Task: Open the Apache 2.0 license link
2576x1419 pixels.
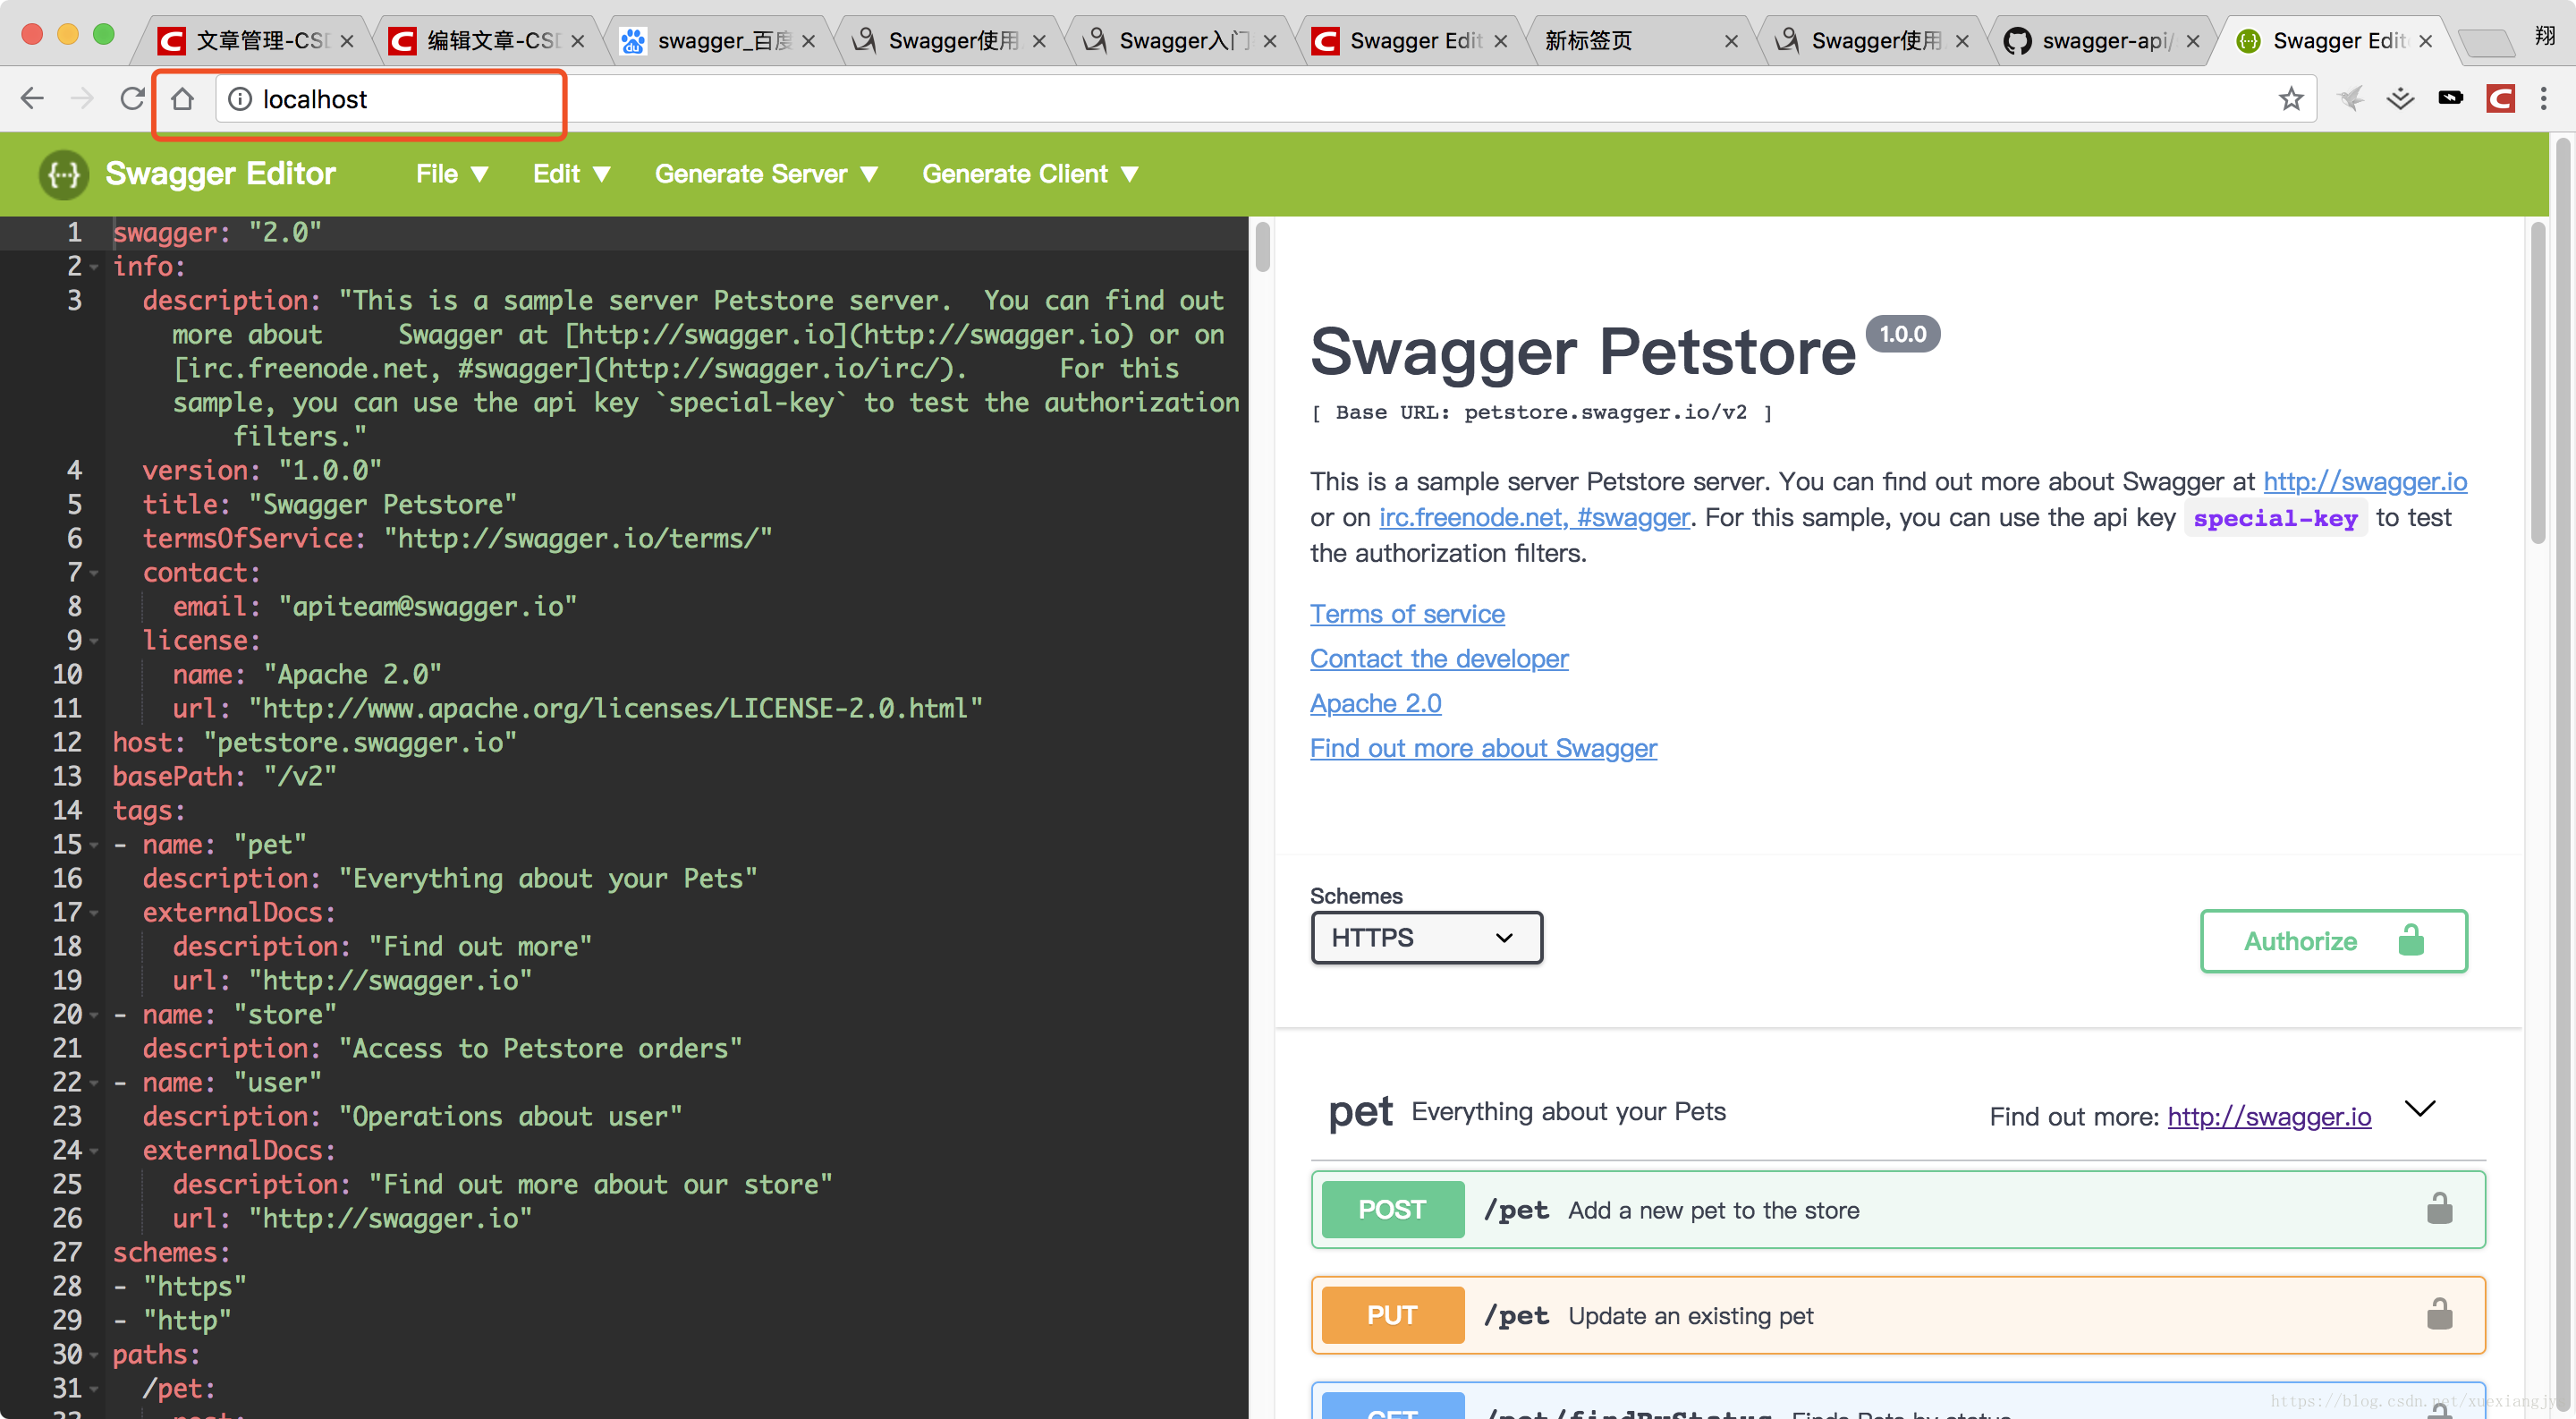Action: pyautogui.click(x=1375, y=703)
